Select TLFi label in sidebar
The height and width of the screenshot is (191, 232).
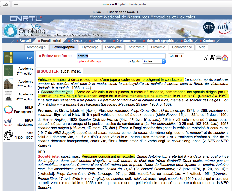coord(30,58)
